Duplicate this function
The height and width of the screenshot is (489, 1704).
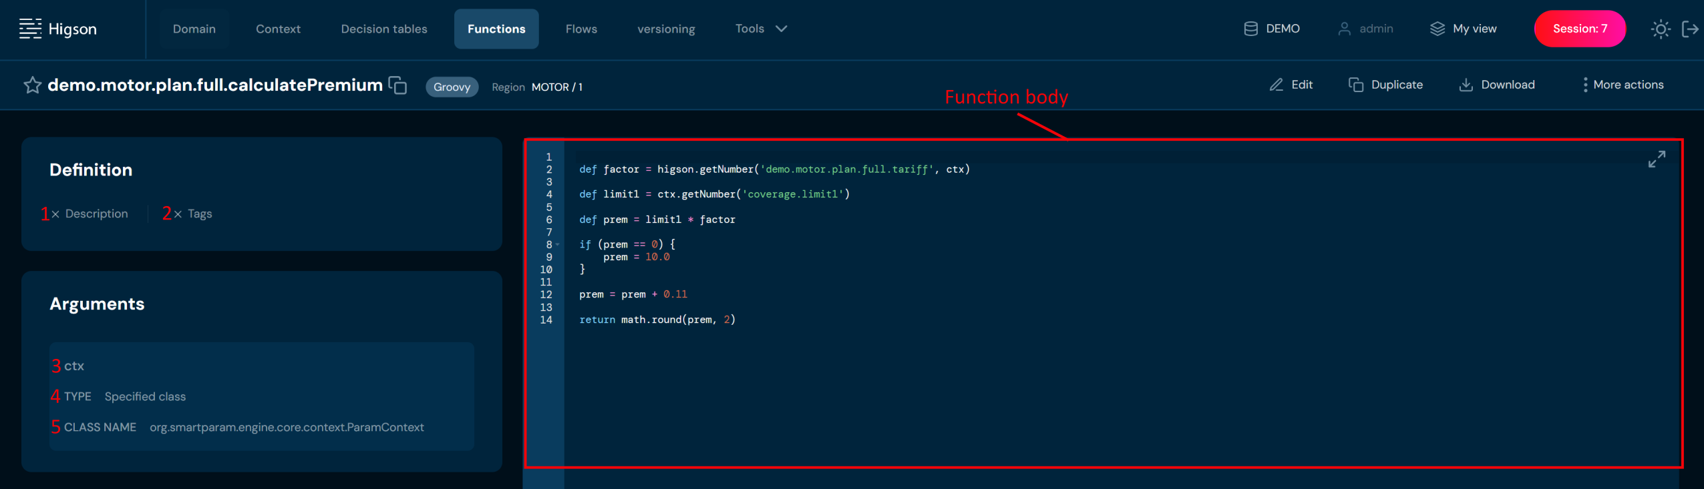(1385, 85)
